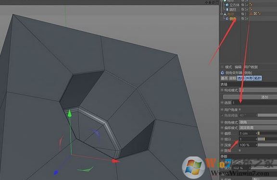Image resolution: width=277 pixels, height=180 pixels.
Task: Toggle the green enable checkmark for bevel deformer
Action: click(247, 19)
